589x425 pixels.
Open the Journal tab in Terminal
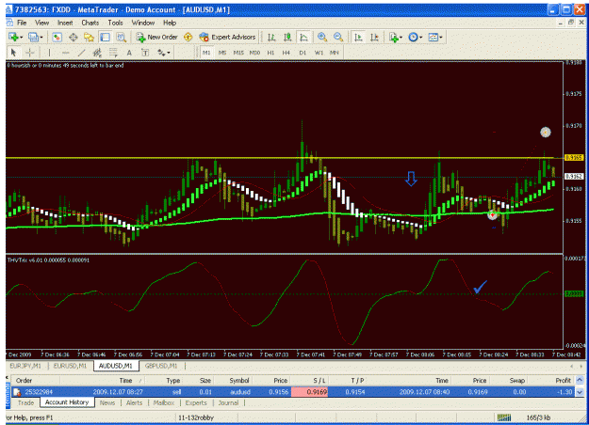(228, 402)
